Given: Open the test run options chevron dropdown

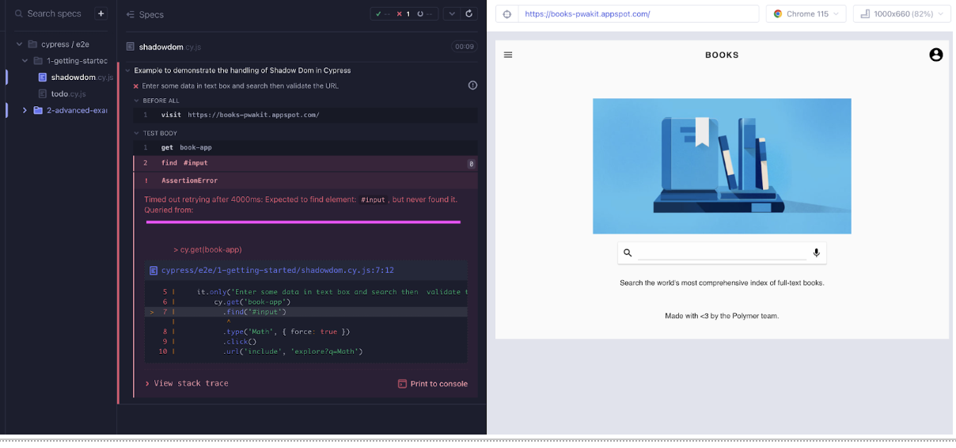Looking at the screenshot, I should [x=451, y=13].
